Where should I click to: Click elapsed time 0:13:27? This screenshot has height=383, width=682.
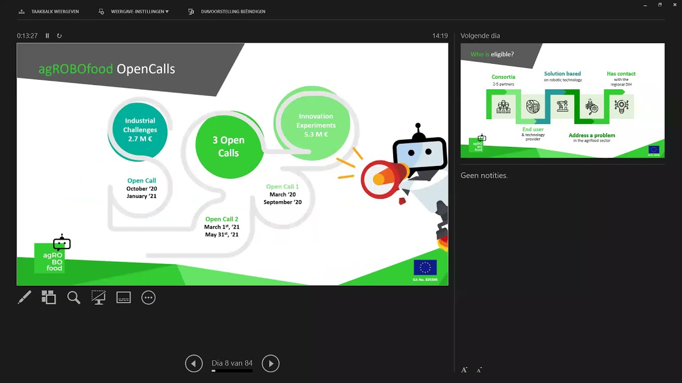point(27,36)
